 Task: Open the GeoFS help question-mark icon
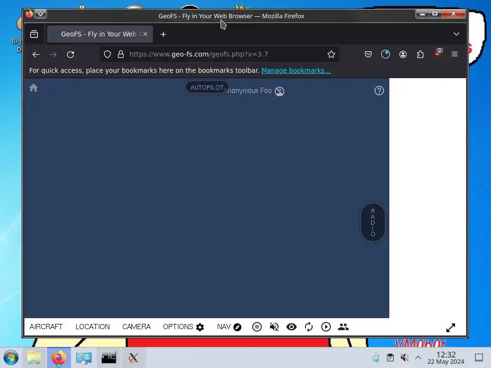point(379,91)
